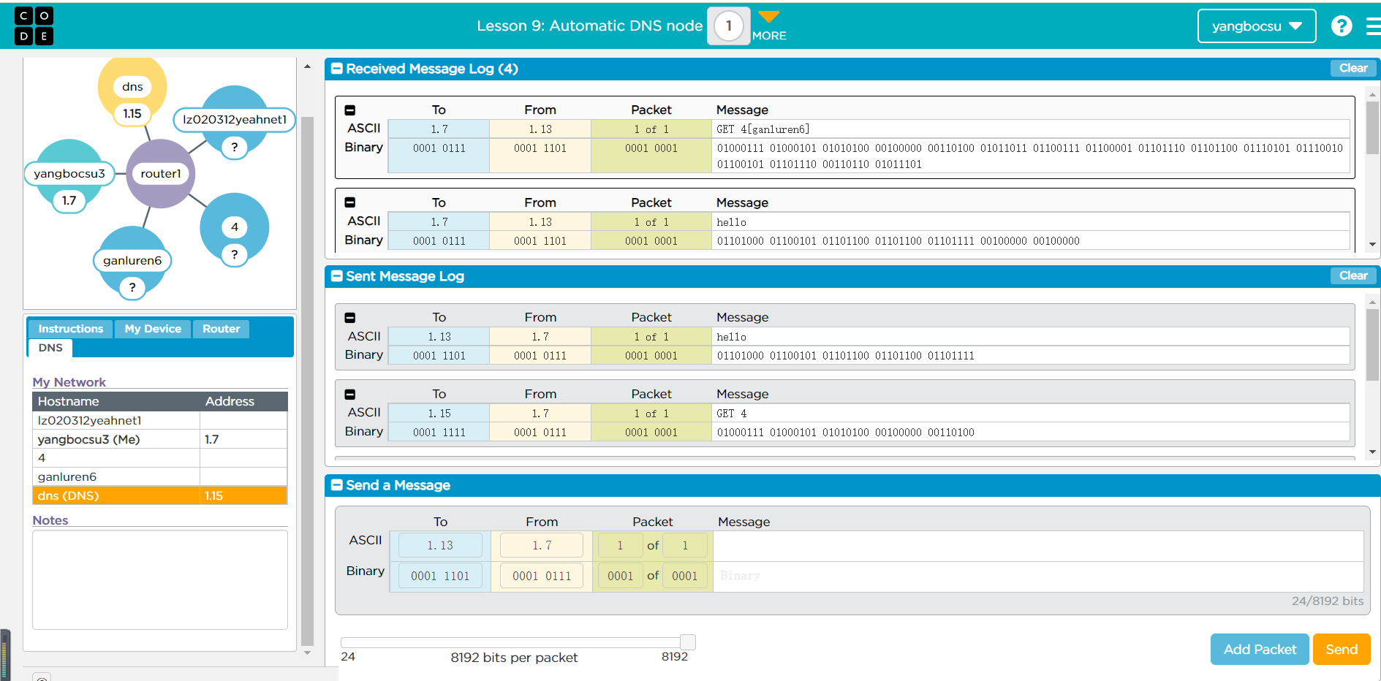Click the binary packet total field 0001

pyautogui.click(x=685, y=576)
